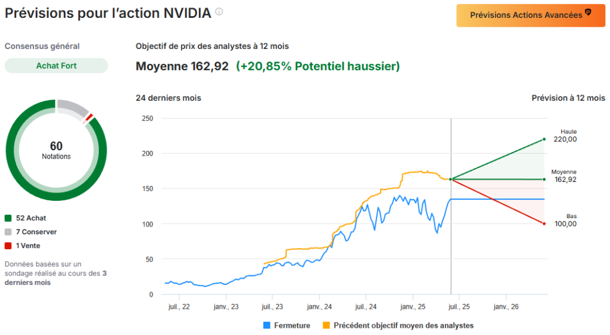This screenshot has width=610, height=335.
Task: Click the Achat Fort consensus badge
Action: tap(56, 66)
